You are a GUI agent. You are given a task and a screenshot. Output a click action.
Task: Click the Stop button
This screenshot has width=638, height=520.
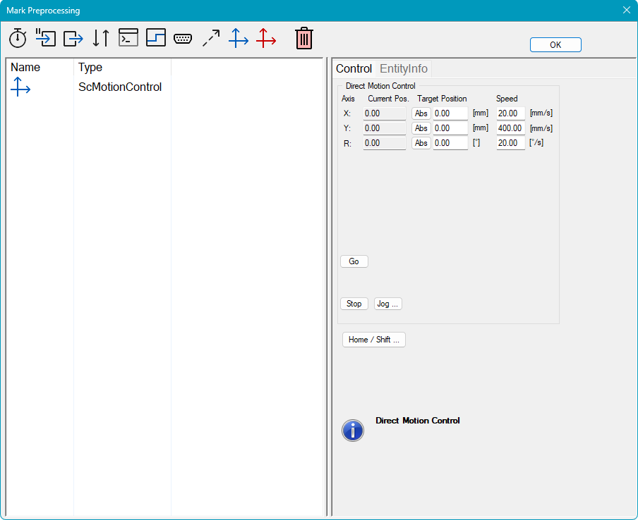click(x=354, y=304)
